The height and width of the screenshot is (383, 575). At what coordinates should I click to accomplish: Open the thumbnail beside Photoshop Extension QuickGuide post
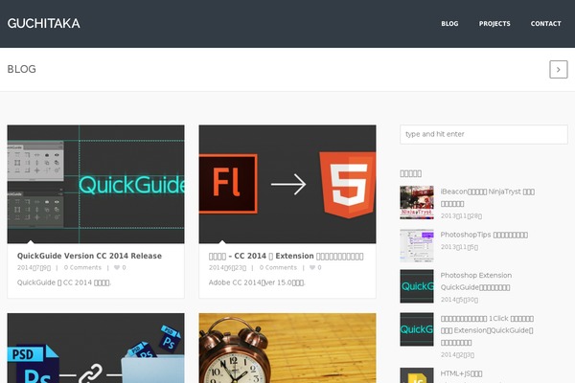417,286
